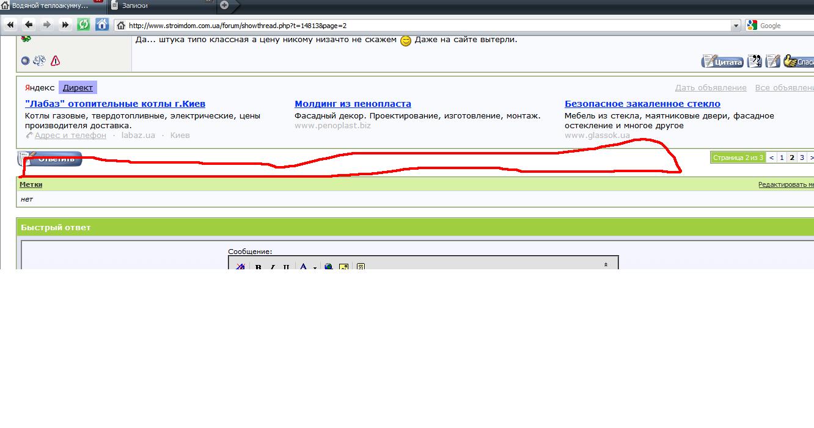Screen dimensions: 814x428
Task: Navigate back with the back arrow
Action: (x=28, y=25)
